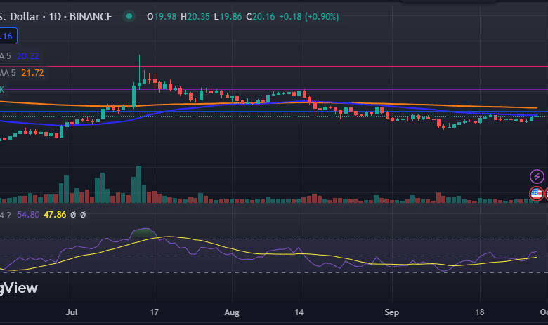Click the purple lightning bolt event icon

tap(537, 176)
